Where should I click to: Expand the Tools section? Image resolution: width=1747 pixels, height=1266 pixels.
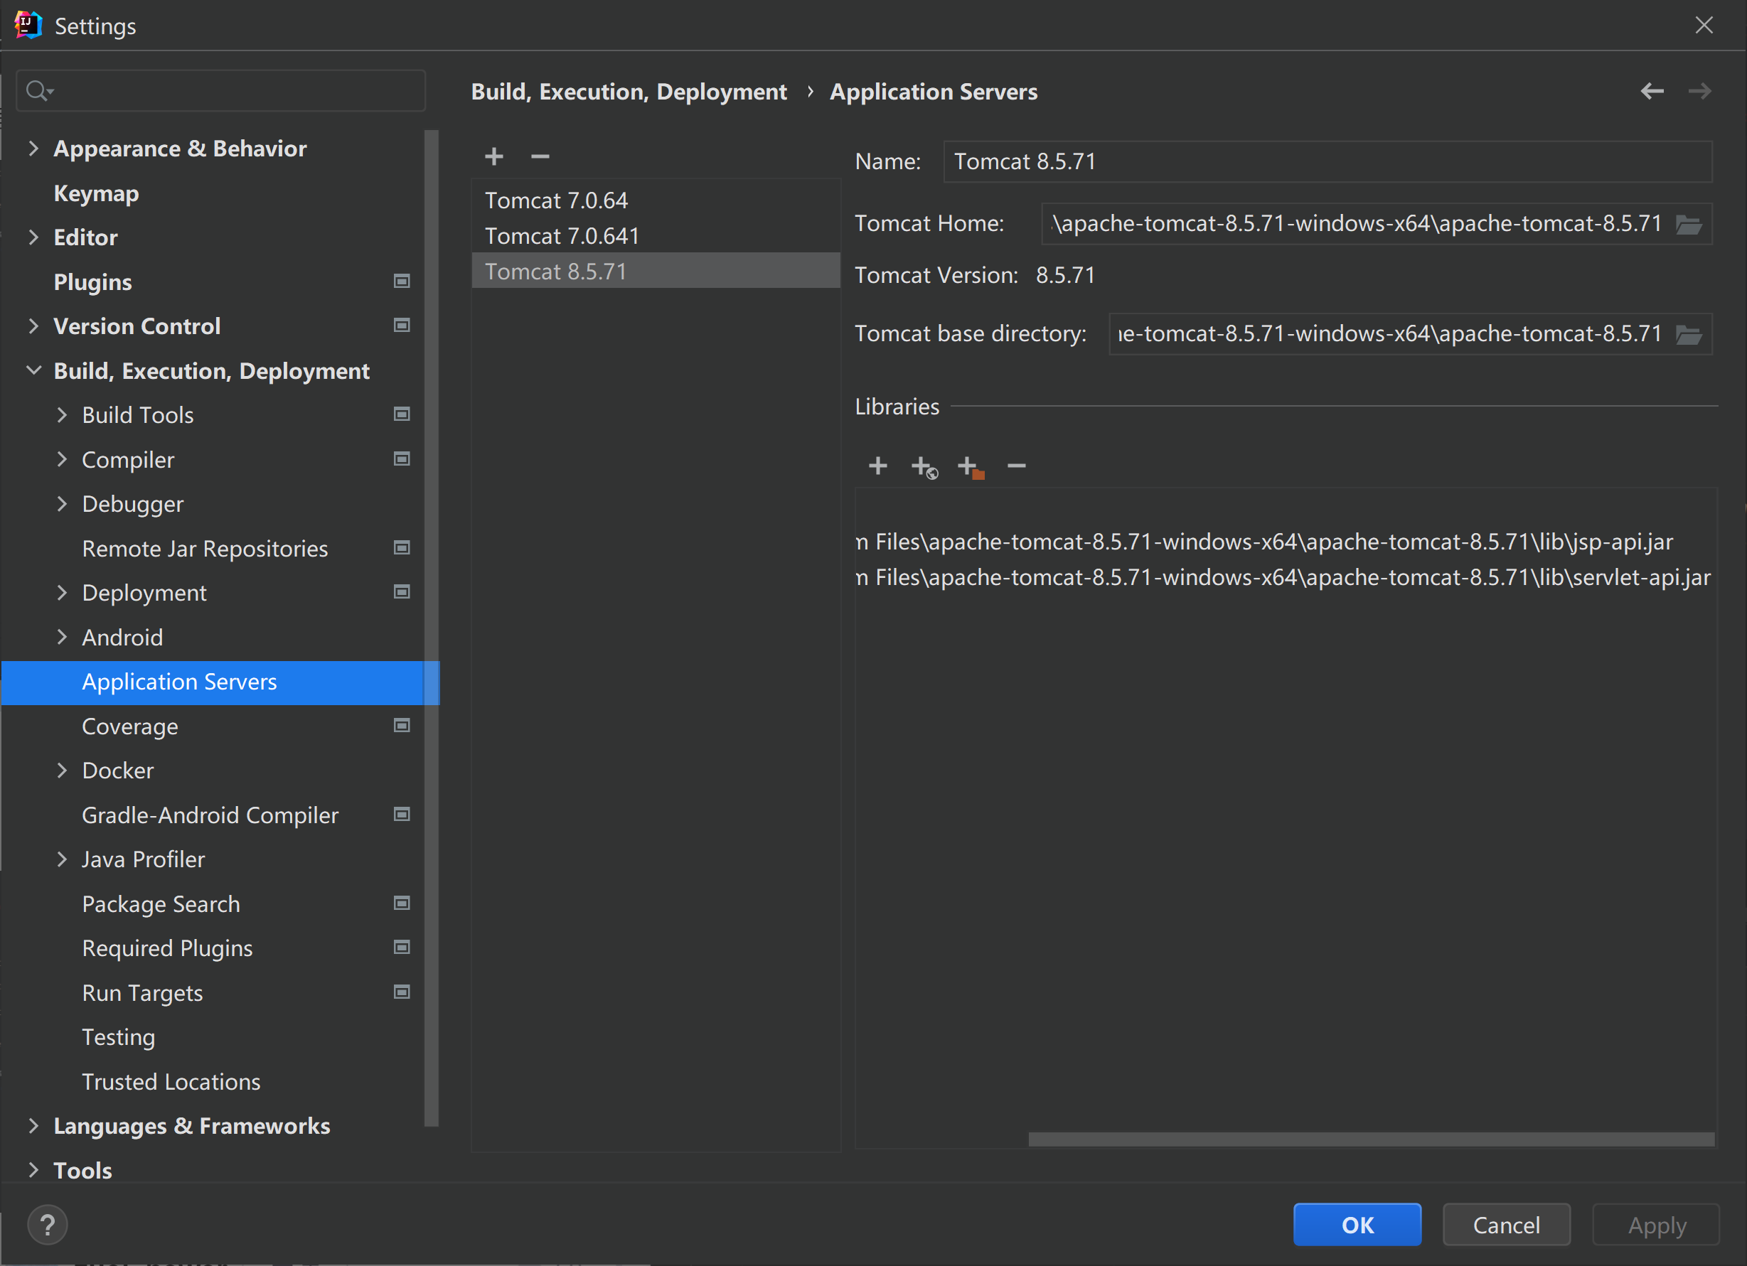coord(33,1170)
